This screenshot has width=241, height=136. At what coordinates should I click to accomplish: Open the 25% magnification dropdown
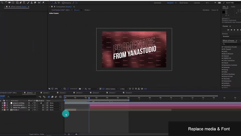58,89
